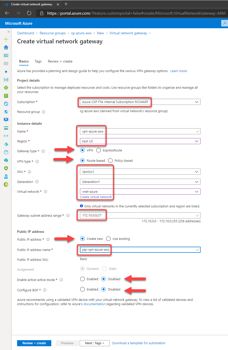This screenshot has width=228, height=350.
Task: Click Dashboard in breadcrumb
Action: tap(26, 33)
